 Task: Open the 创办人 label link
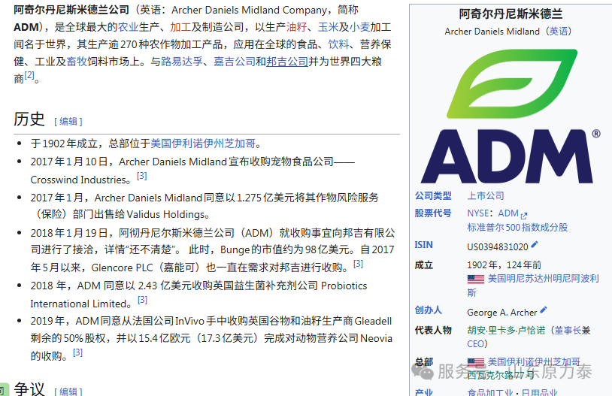coord(428,310)
